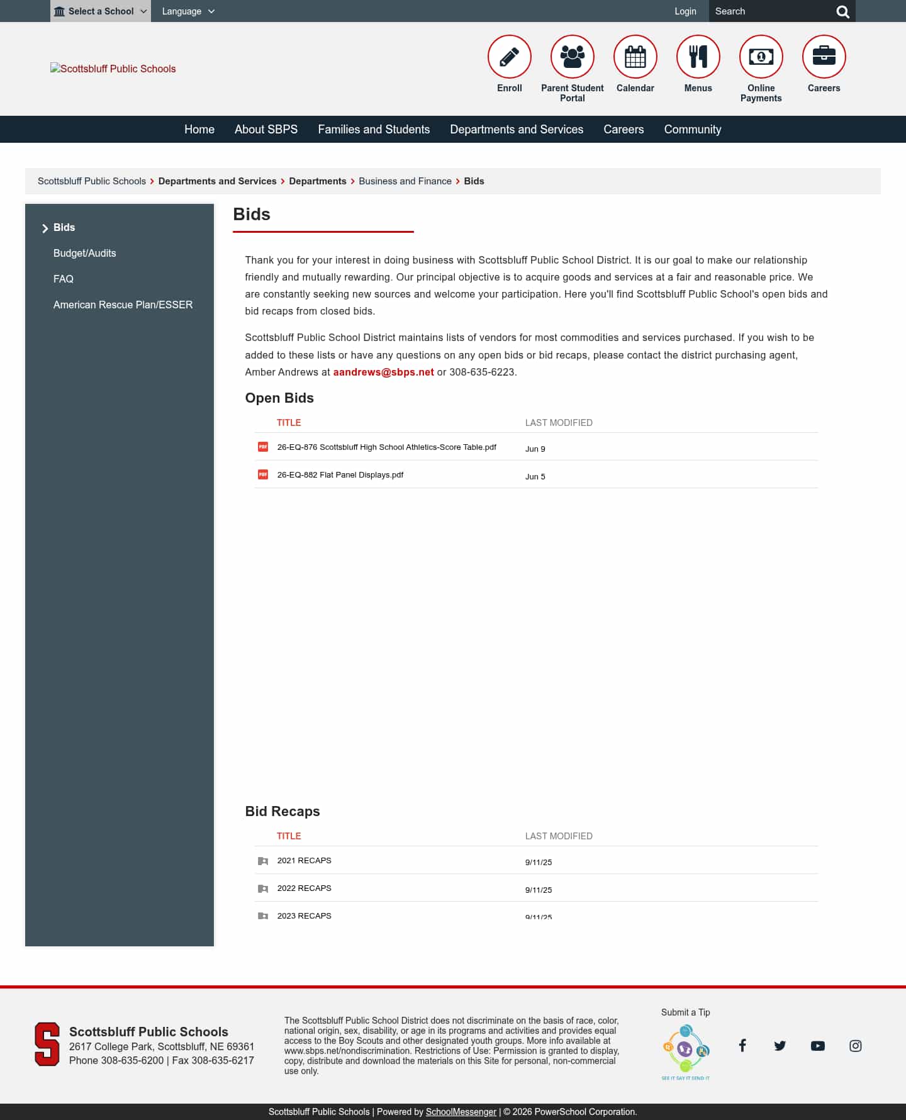Open the Instagram icon in footer
906x1120 pixels.
pos(856,1046)
